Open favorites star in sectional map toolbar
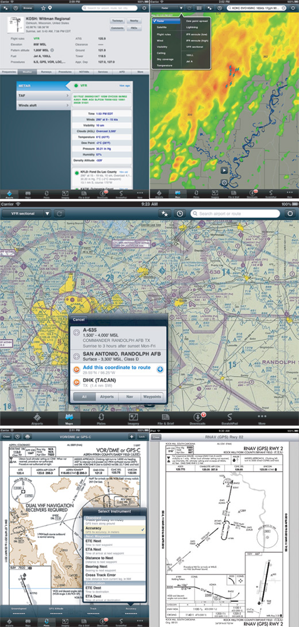This screenshot has width=299, height=627. [164, 213]
